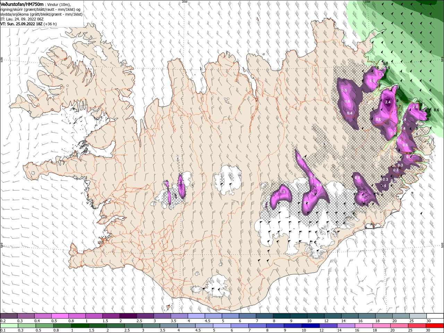
Task: Click the 0.1 label under the bottom legend row
Action: pyautogui.click(x=2, y=331)
